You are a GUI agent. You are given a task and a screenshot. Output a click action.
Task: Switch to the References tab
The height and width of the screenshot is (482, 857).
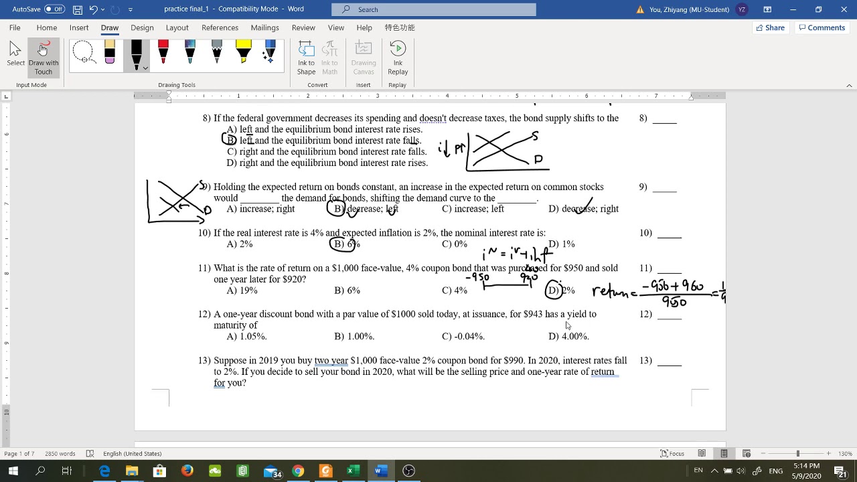(220, 27)
